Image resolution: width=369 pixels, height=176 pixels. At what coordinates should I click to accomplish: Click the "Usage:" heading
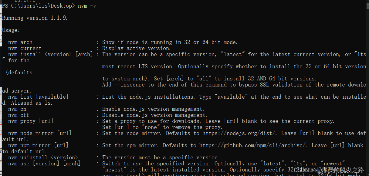[11, 30]
